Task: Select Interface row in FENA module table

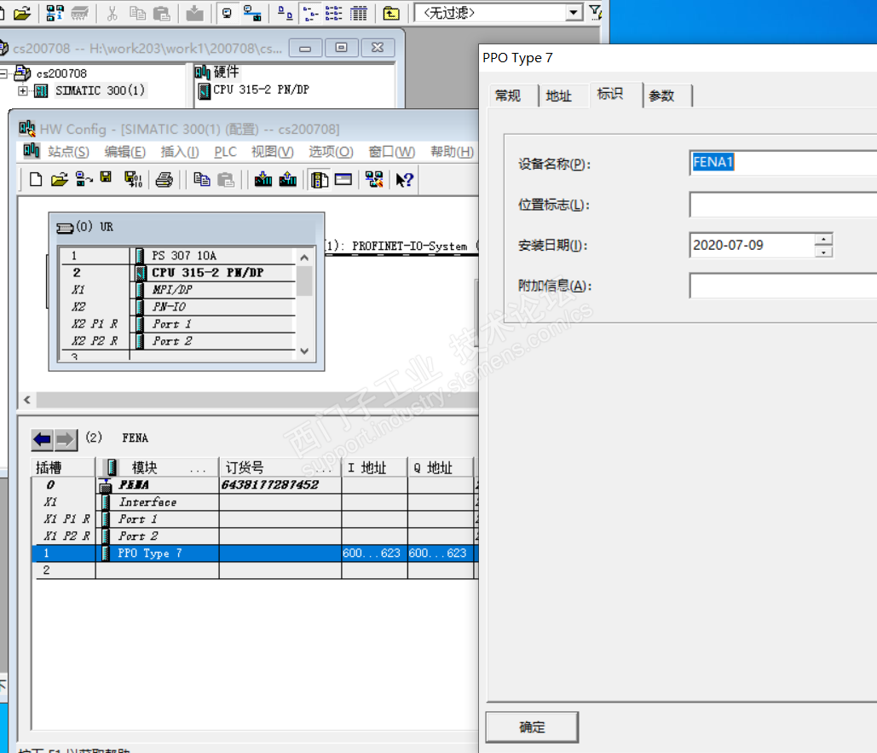Action: [x=255, y=502]
